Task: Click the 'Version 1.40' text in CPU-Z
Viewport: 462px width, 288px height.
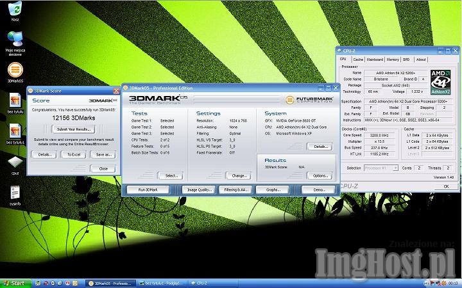Action: coord(443,177)
